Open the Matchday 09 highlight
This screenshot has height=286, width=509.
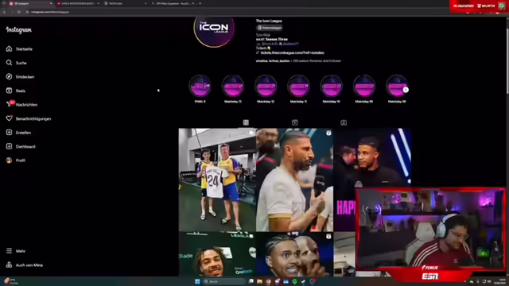(x=364, y=87)
